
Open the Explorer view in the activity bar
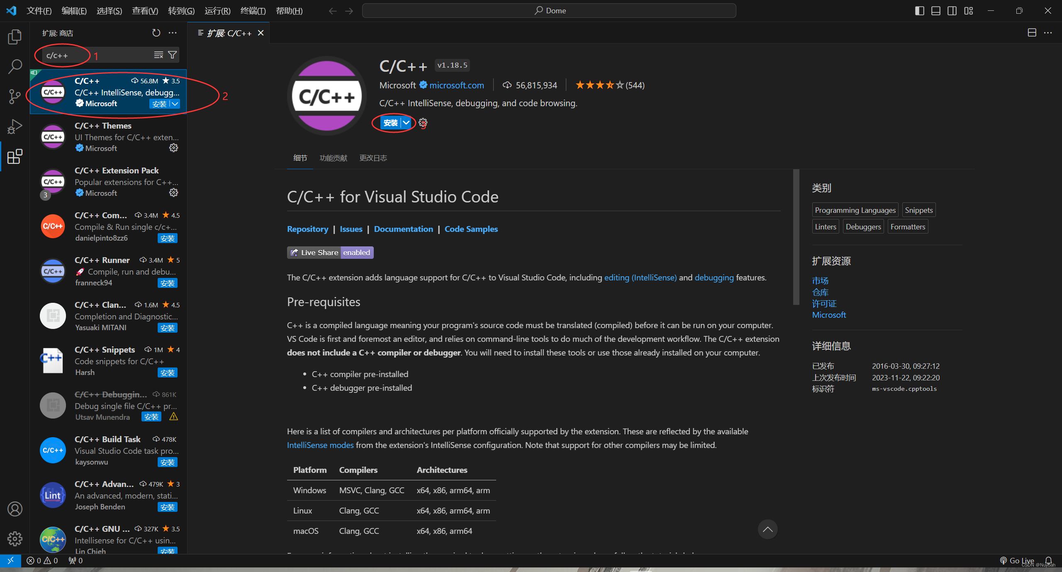(15, 37)
